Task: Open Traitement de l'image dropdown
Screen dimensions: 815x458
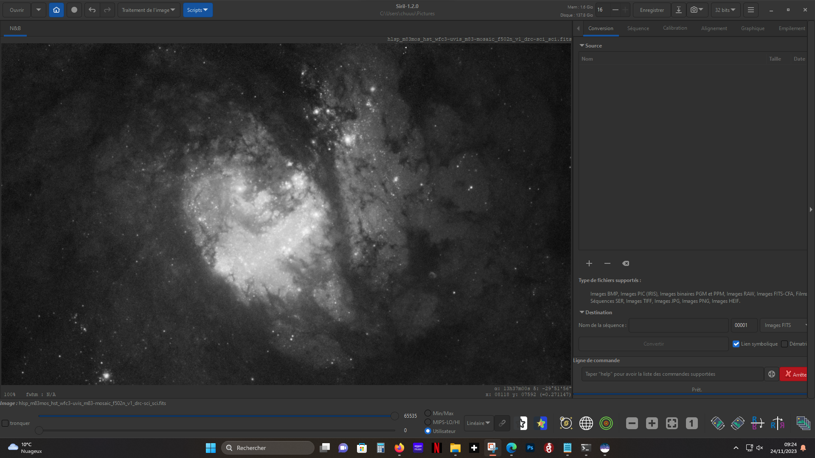Action: coord(149,10)
